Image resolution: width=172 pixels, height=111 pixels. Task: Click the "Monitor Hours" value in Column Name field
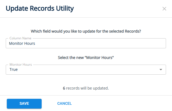[22, 43]
